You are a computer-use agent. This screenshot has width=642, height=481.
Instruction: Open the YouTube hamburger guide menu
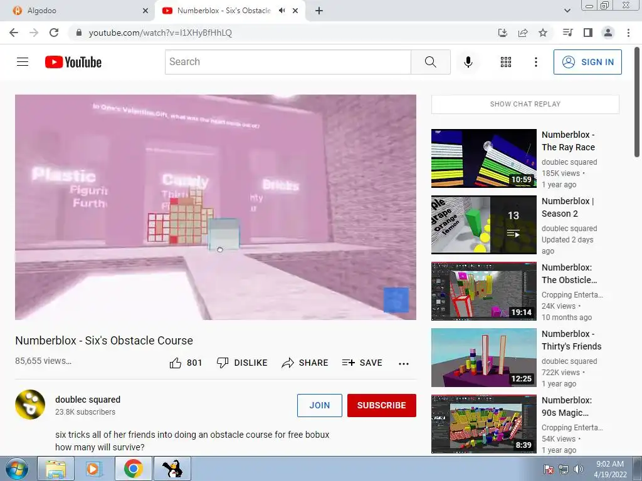pos(23,62)
